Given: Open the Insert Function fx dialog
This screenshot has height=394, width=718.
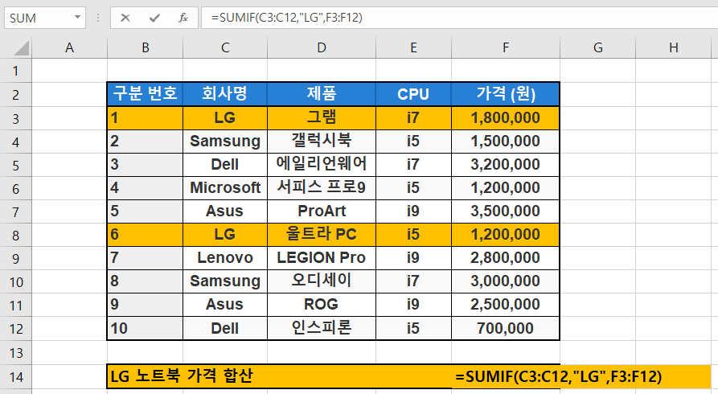Looking at the screenshot, I should pyautogui.click(x=183, y=18).
